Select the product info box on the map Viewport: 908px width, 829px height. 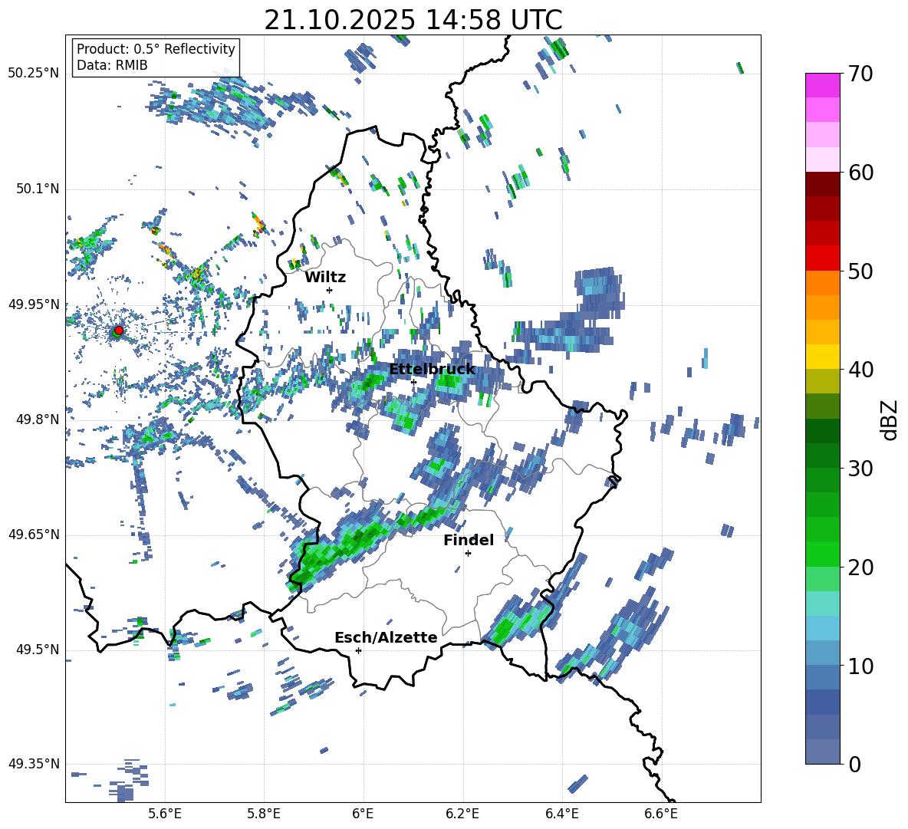pos(156,58)
